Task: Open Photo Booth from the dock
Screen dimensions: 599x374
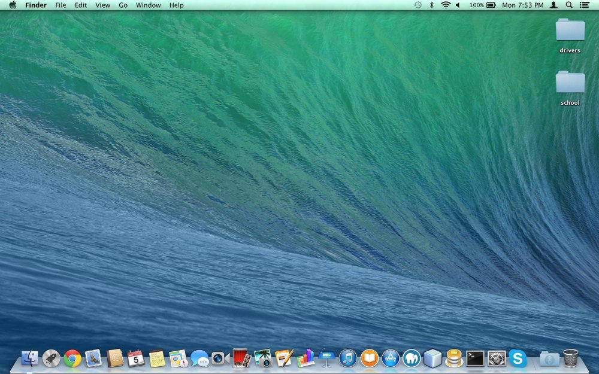Action: (x=241, y=358)
